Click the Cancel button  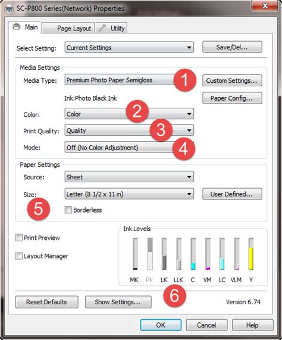pos(206,325)
